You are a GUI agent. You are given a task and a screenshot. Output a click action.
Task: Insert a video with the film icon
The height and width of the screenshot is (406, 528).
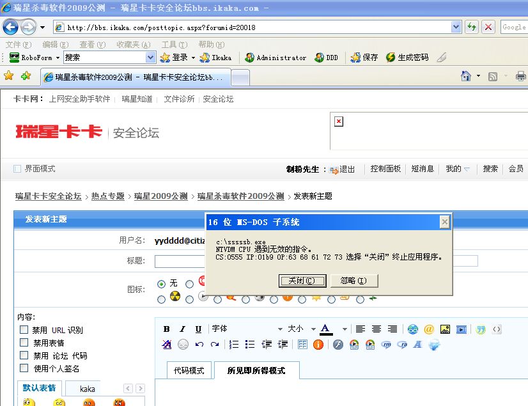pyautogui.click(x=462, y=329)
